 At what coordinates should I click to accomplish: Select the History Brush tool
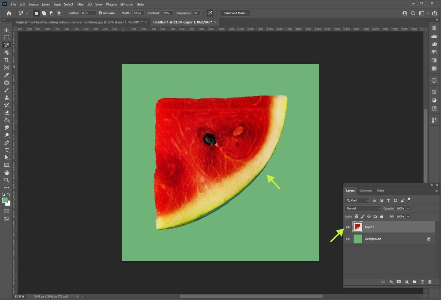(7, 105)
